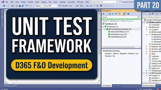Collapse the Contents folder in Solution Explorer
This screenshot has height=90, width=161.
click(x=146, y=30)
